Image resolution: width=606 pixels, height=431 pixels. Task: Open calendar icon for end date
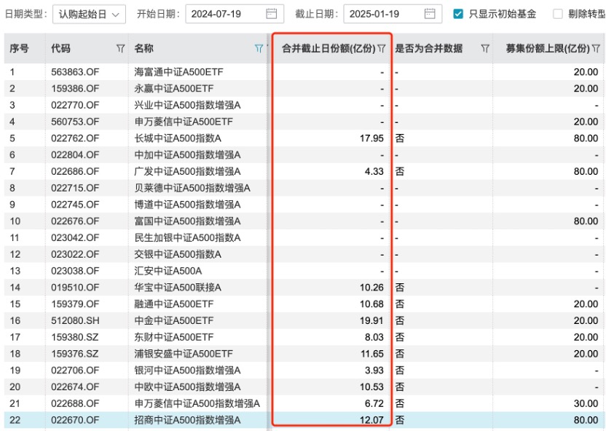point(430,14)
